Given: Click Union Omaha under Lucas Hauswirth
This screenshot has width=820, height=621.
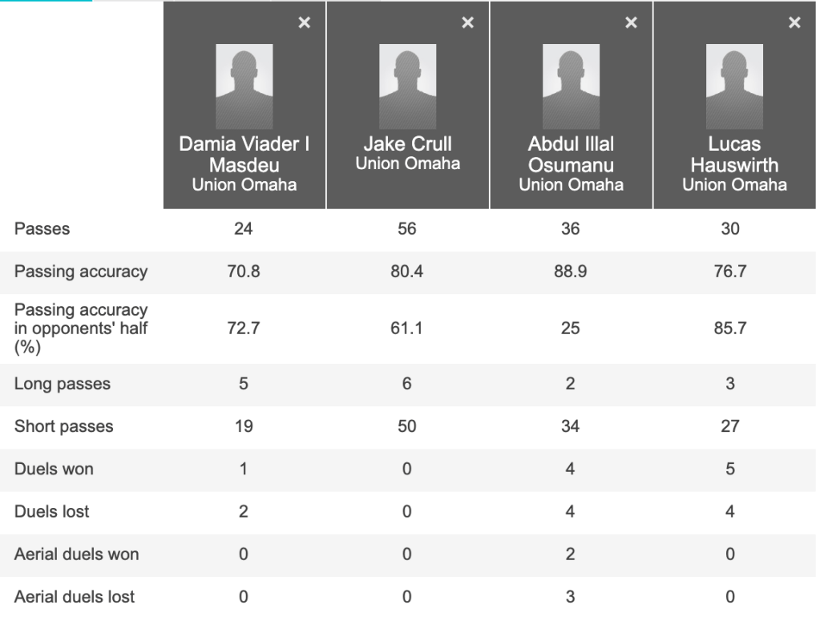Looking at the screenshot, I should 734,185.
